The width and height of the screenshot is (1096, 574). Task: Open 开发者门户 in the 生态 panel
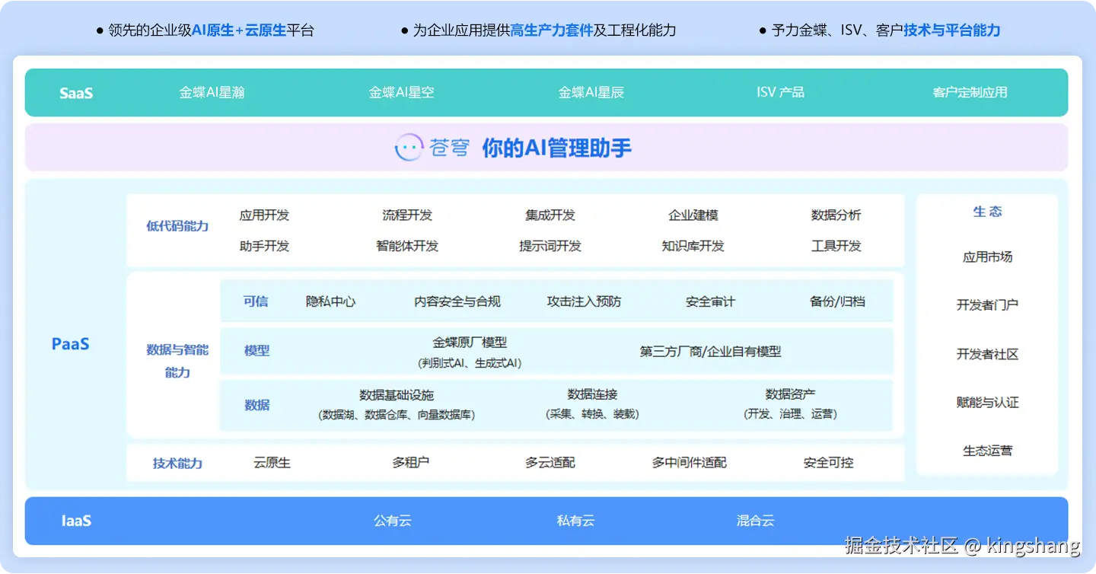coord(987,305)
